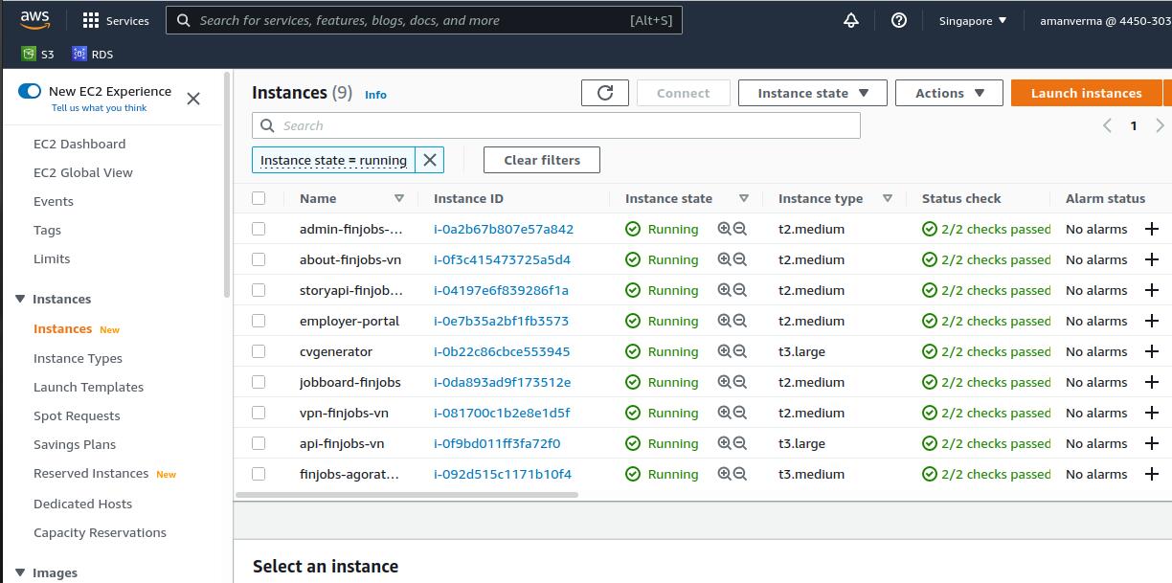Go to next page arrow in pagination

(1160, 125)
